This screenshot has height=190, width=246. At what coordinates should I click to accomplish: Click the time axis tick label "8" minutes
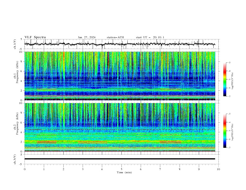(x=180, y=169)
